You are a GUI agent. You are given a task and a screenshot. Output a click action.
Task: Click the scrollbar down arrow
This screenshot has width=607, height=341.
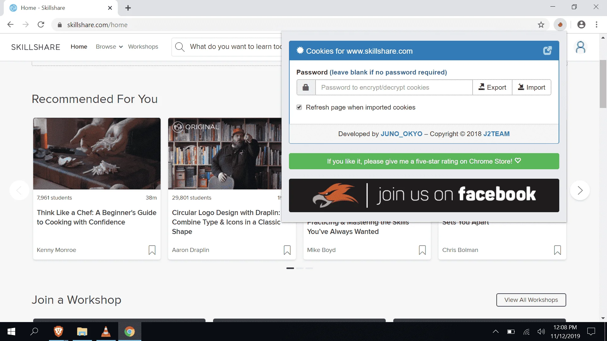tap(603, 318)
